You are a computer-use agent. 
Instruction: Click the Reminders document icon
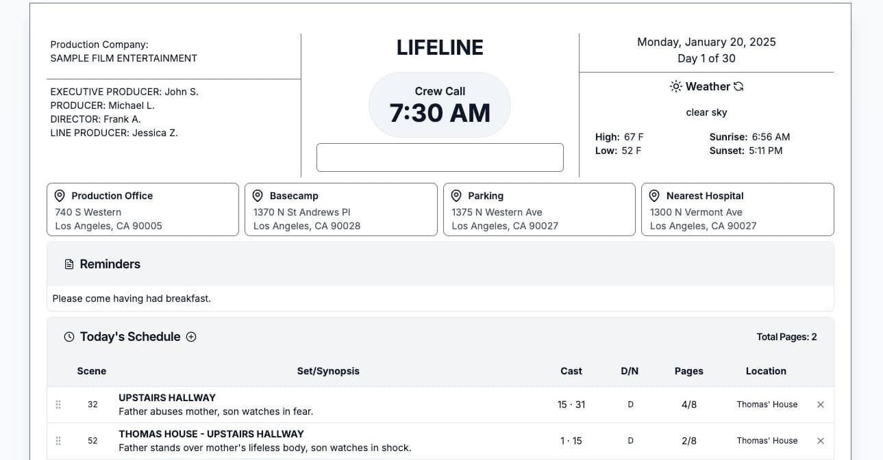pos(68,264)
